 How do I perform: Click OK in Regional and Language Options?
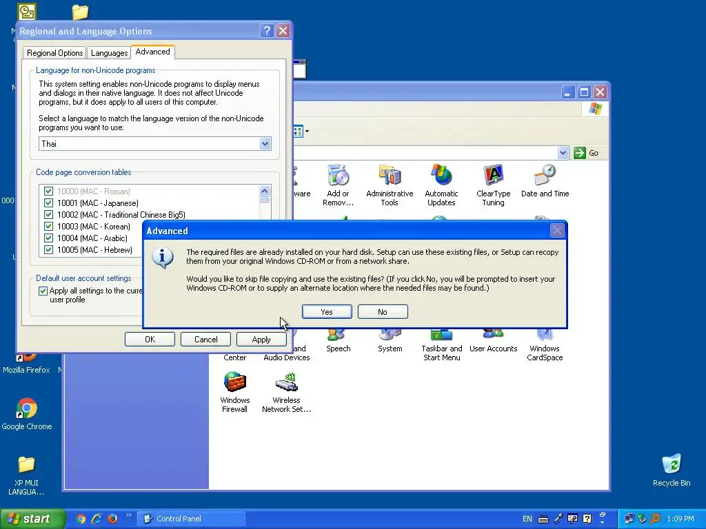[150, 339]
